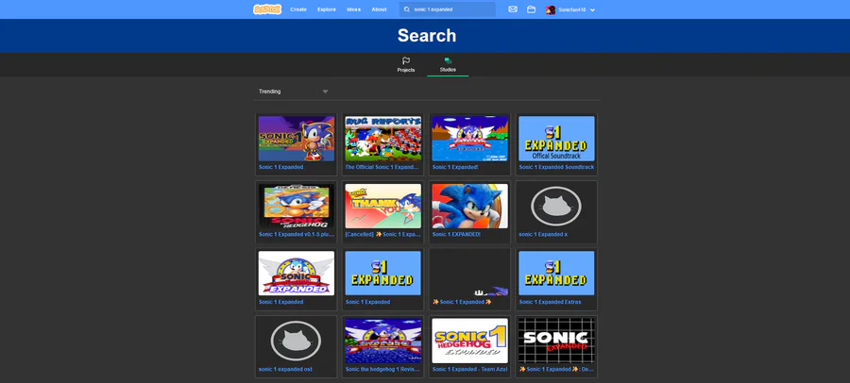Expand the Sonicfan418 account menu arrow
The width and height of the screenshot is (850, 383).
(x=592, y=9)
